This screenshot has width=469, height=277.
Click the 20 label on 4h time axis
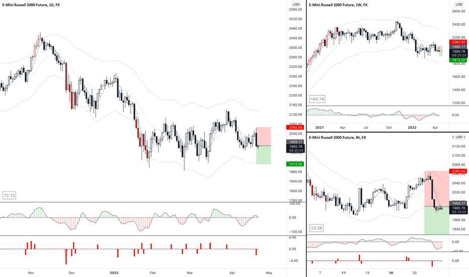(x=415, y=273)
